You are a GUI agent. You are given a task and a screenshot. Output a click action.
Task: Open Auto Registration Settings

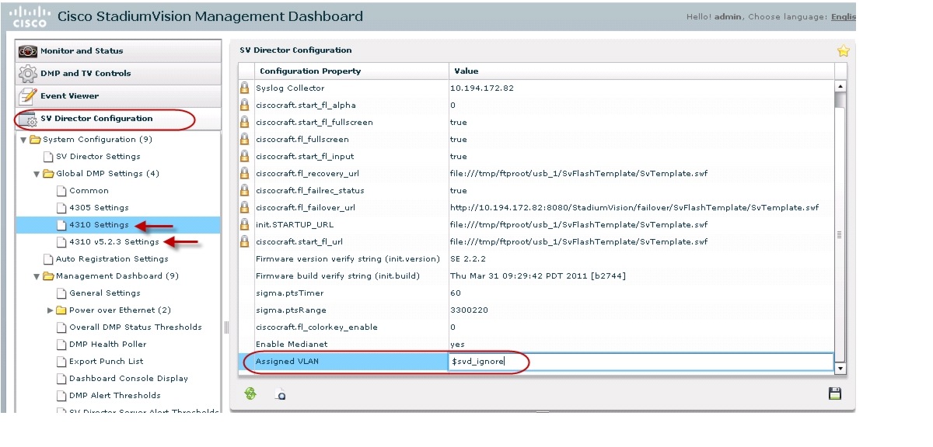[x=112, y=259]
